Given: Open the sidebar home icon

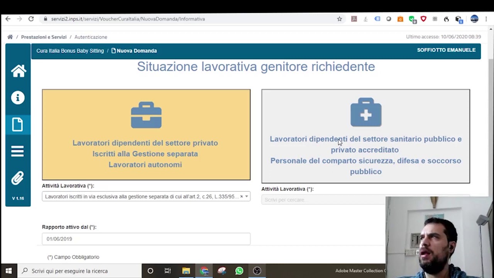Looking at the screenshot, I should [x=18, y=71].
